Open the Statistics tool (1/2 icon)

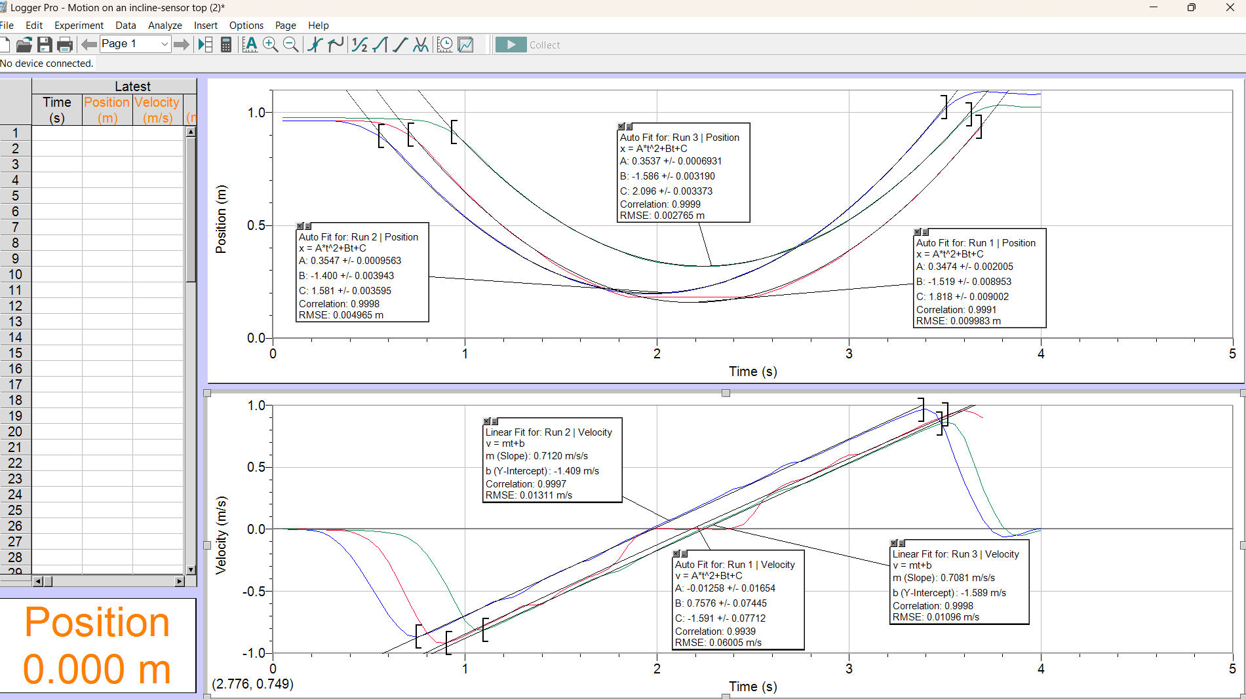[x=360, y=45]
